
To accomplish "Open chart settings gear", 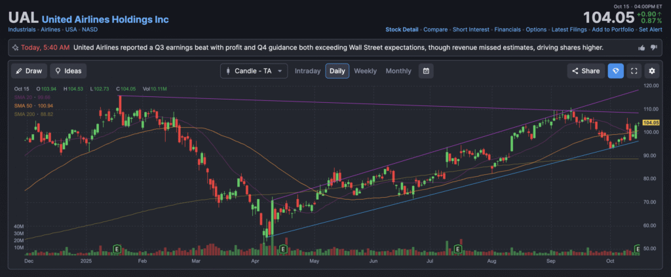I will pyautogui.click(x=651, y=71).
